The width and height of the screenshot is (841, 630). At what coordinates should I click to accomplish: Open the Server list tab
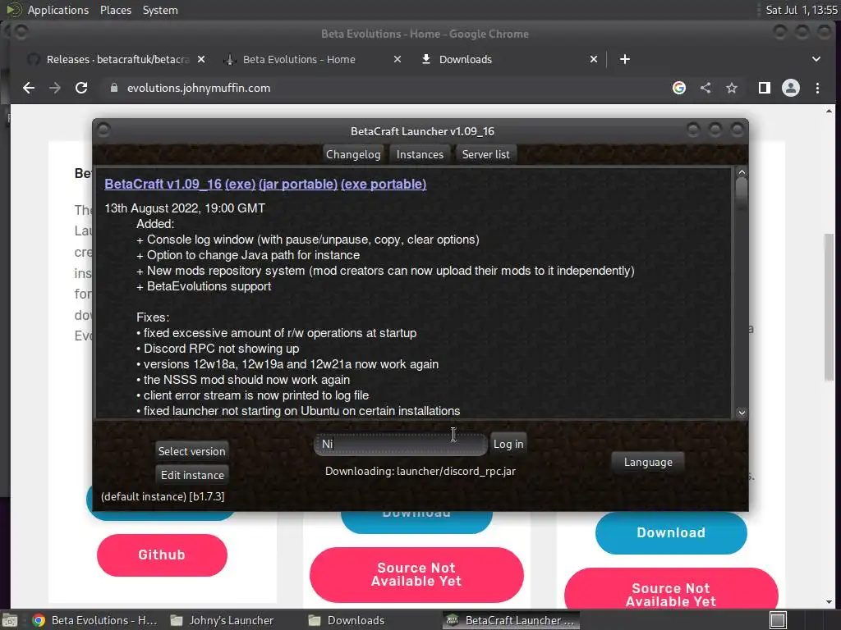point(486,154)
